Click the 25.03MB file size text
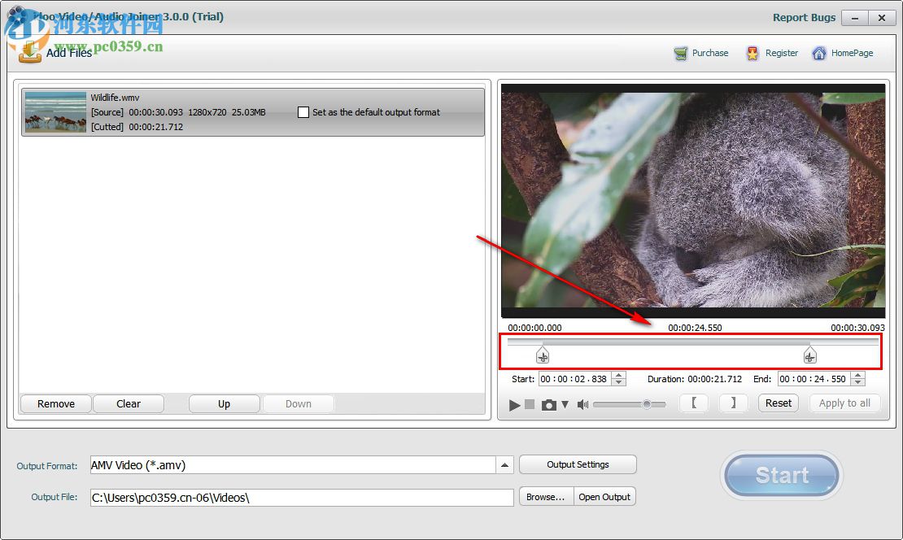This screenshot has width=903, height=540. (249, 112)
